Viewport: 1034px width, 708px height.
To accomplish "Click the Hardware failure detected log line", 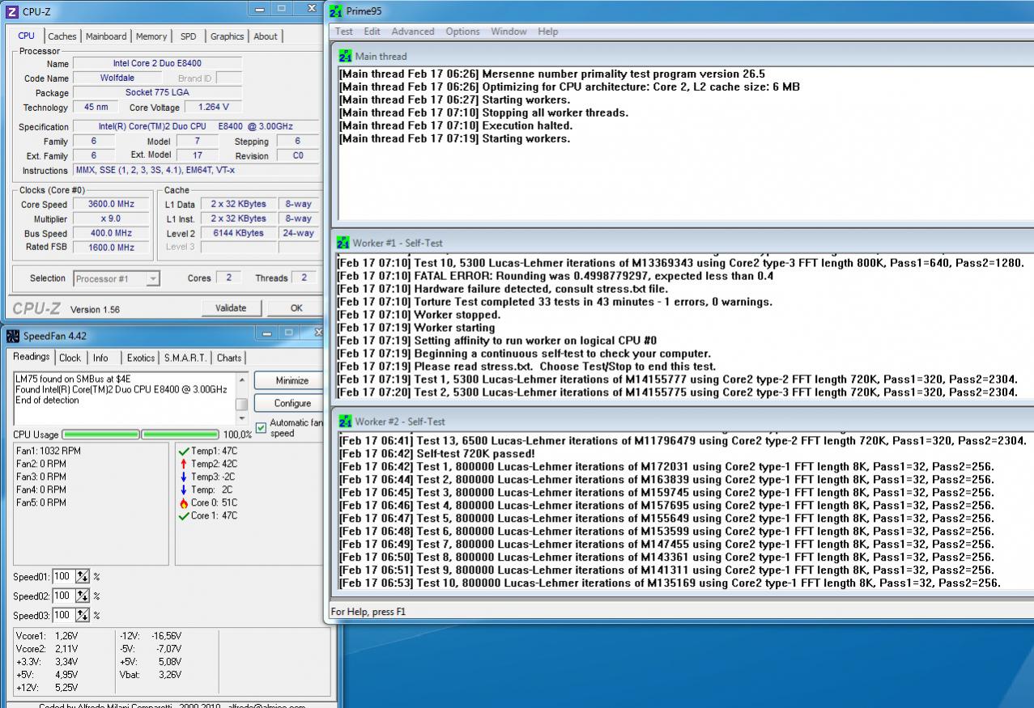I will coord(502,289).
